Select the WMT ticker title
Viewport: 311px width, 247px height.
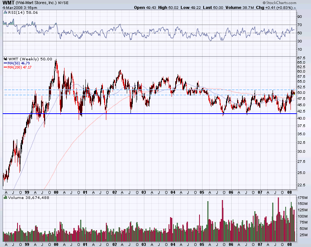coord(9,3)
